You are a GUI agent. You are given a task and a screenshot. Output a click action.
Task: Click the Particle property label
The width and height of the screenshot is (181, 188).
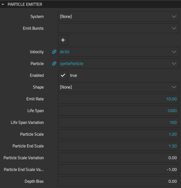(37, 64)
